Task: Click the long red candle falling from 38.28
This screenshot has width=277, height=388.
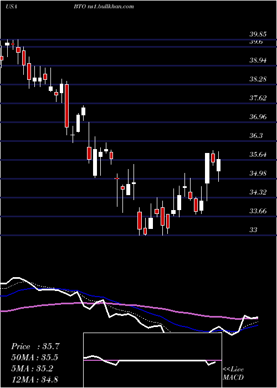Action: click(x=66, y=106)
